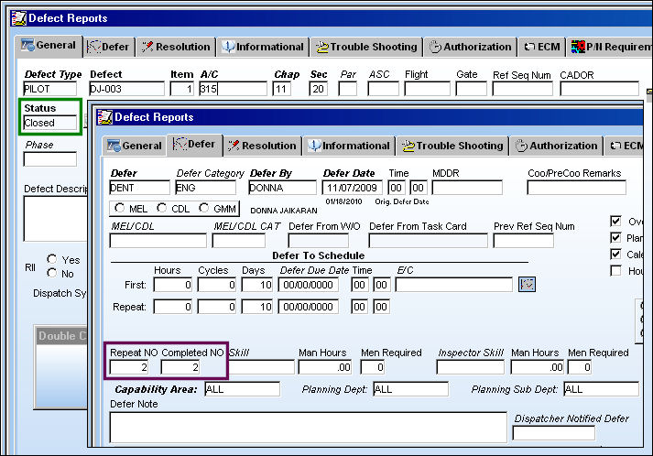Open the Informational tab in the back window
The image size is (653, 456).
point(263,47)
